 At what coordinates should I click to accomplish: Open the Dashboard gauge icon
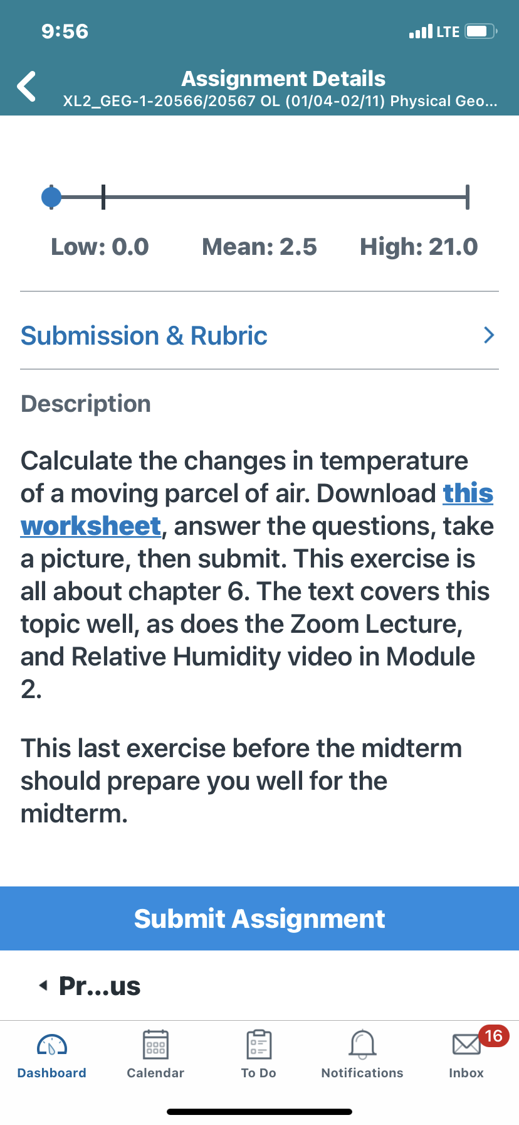pyautogui.click(x=52, y=1045)
